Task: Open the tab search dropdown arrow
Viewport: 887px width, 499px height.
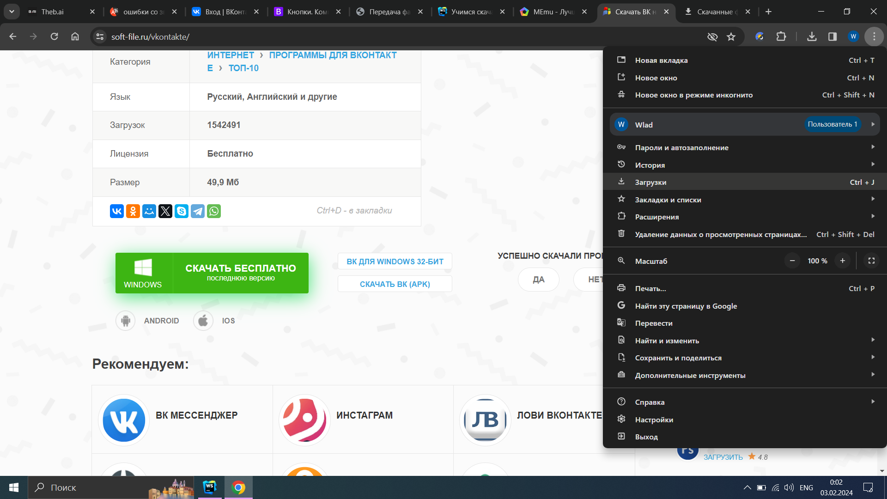Action: pyautogui.click(x=12, y=12)
